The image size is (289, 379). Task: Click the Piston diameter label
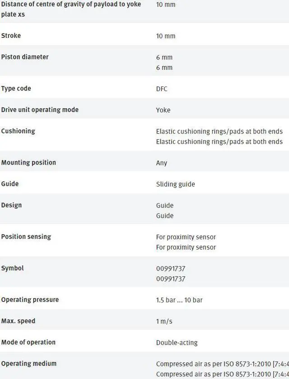25,57
